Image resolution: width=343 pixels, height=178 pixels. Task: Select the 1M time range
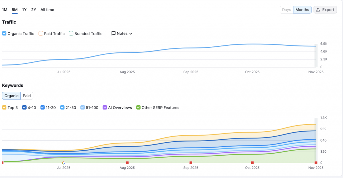click(5, 10)
